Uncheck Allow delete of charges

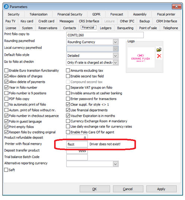click(x=6, y=76)
